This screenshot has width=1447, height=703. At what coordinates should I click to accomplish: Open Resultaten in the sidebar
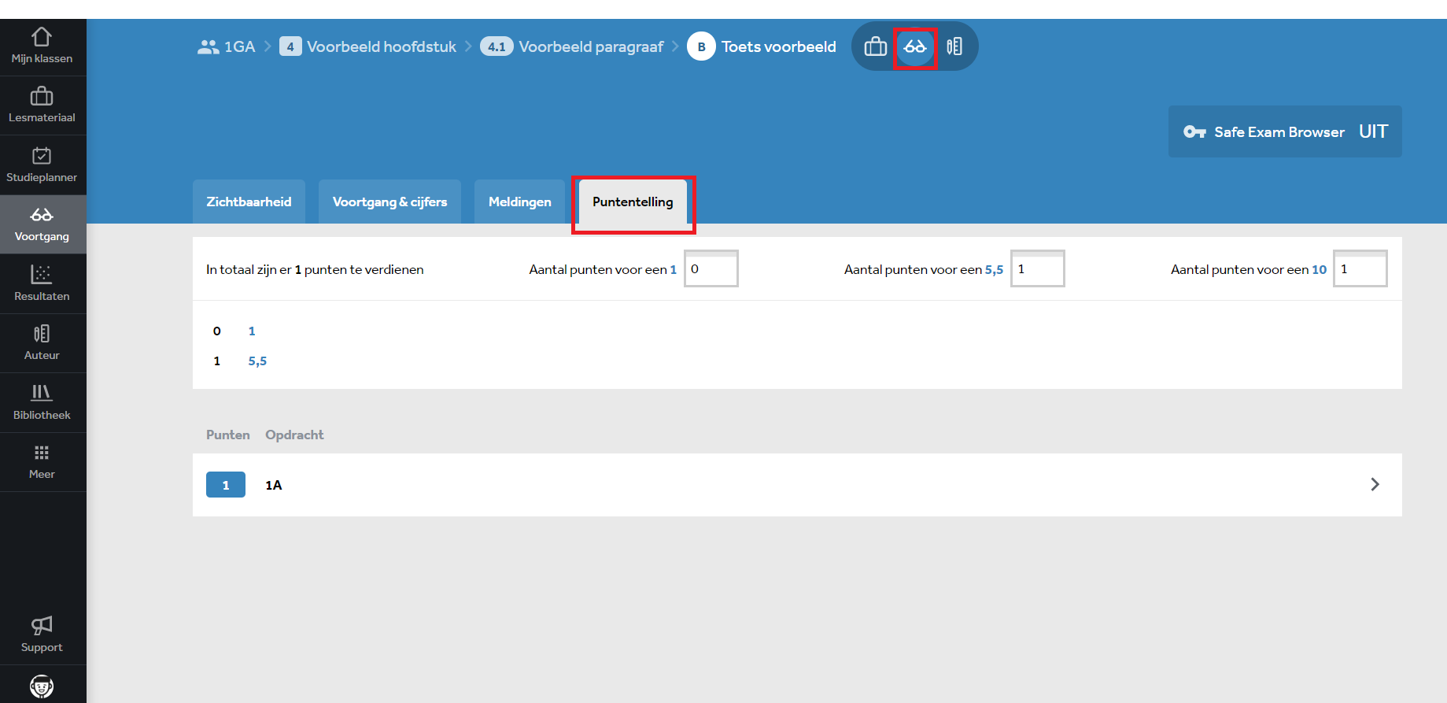(42, 284)
